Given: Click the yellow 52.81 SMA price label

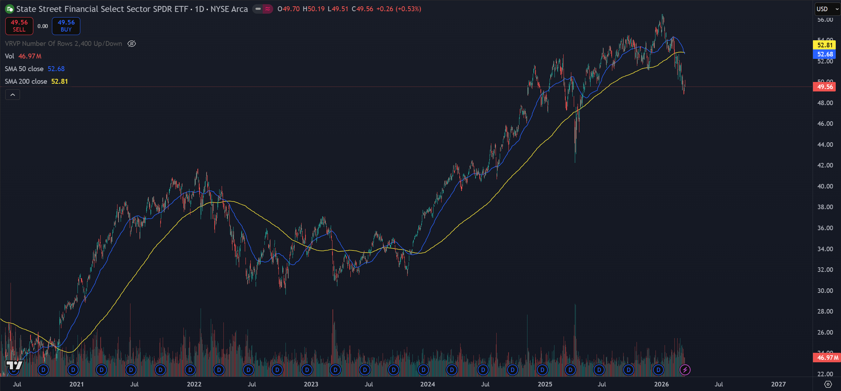Looking at the screenshot, I should (x=824, y=45).
